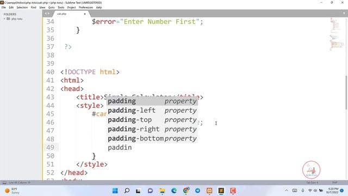Choose 'padding' autocomplete suggestion

(x=152, y=101)
